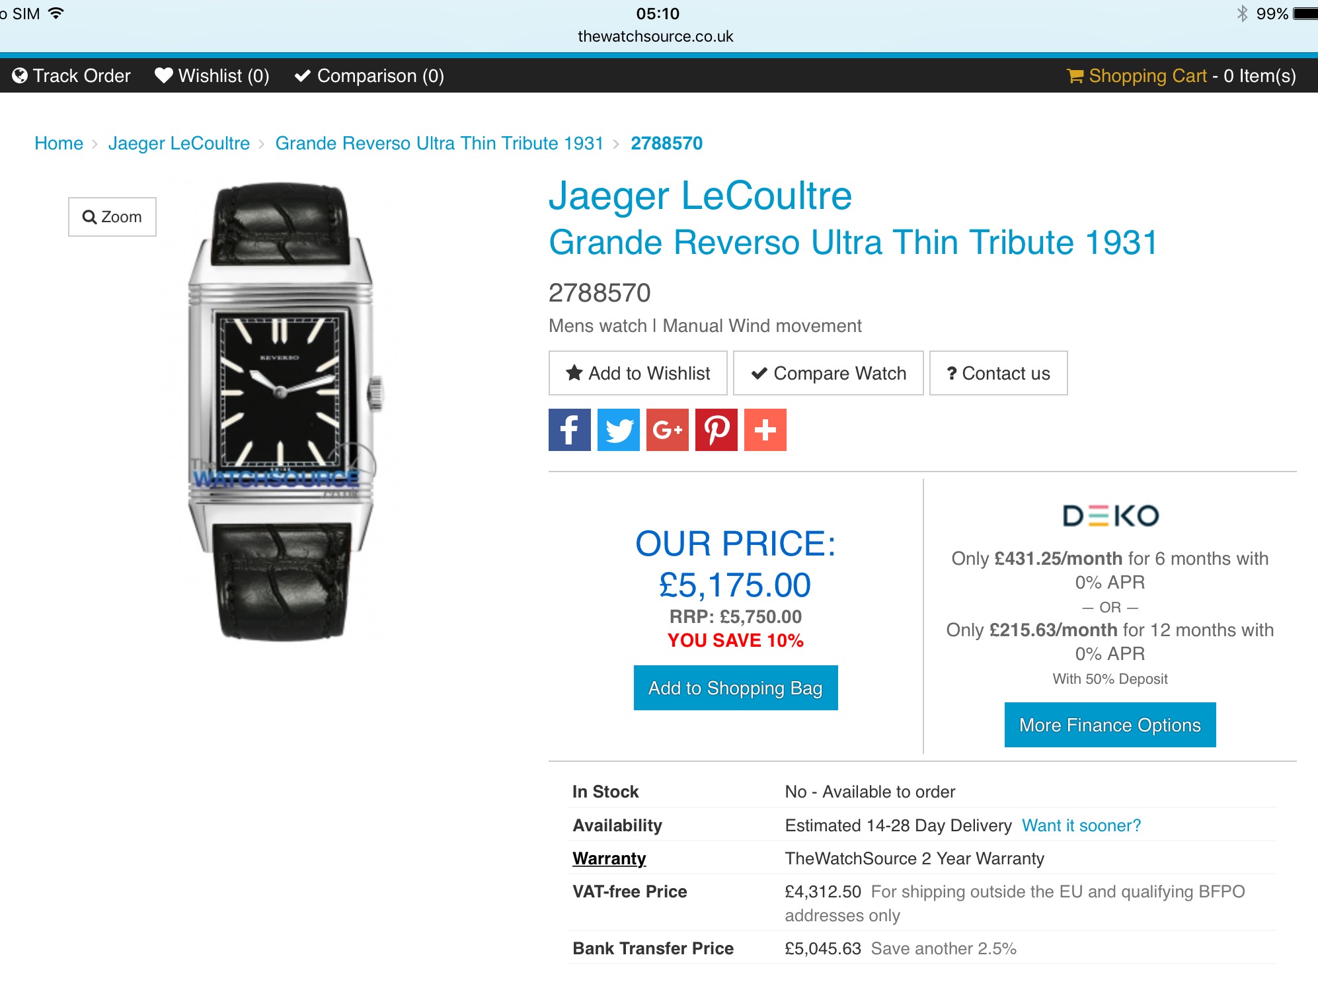The width and height of the screenshot is (1318, 988).
Task: Pin this watch on Pinterest
Action: coord(716,430)
